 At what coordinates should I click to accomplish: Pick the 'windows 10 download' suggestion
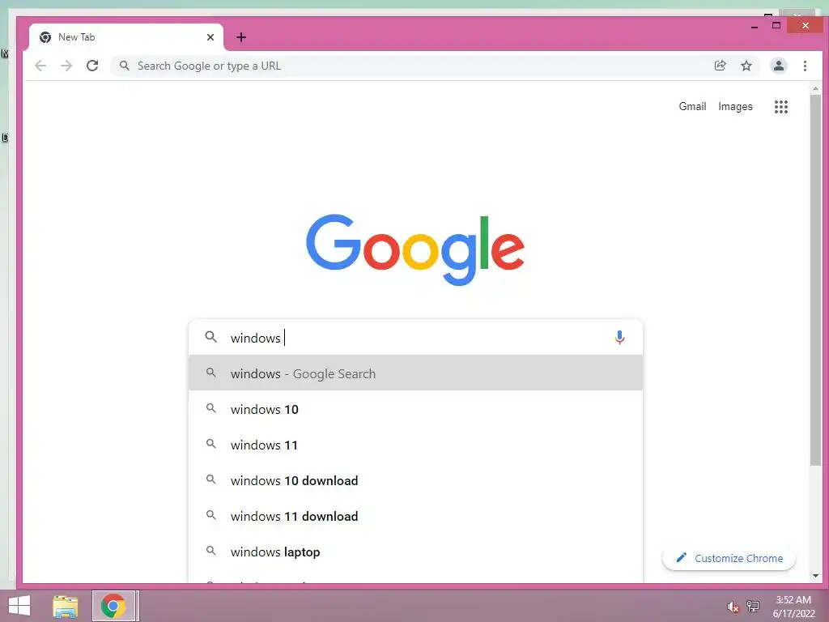[415, 480]
